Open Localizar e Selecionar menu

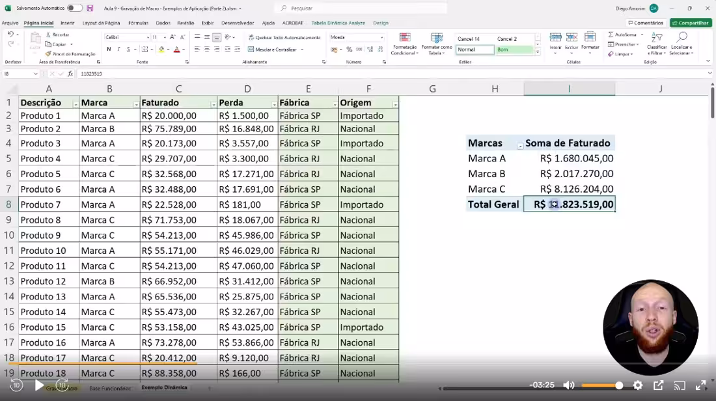coord(682,44)
